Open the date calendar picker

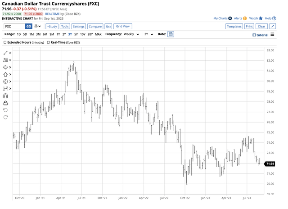(x=171, y=34)
